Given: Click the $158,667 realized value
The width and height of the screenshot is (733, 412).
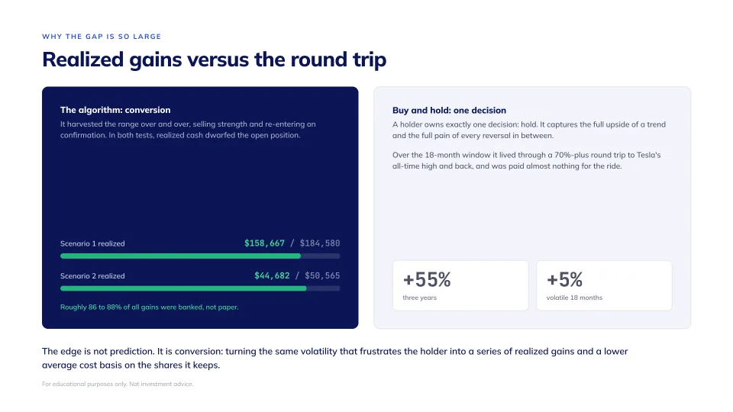Looking at the screenshot, I should click(264, 243).
